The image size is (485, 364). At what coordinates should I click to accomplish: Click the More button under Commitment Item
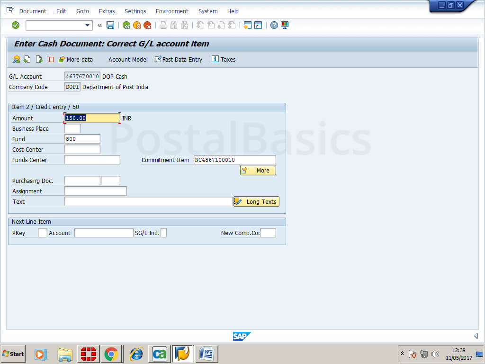[258, 170]
